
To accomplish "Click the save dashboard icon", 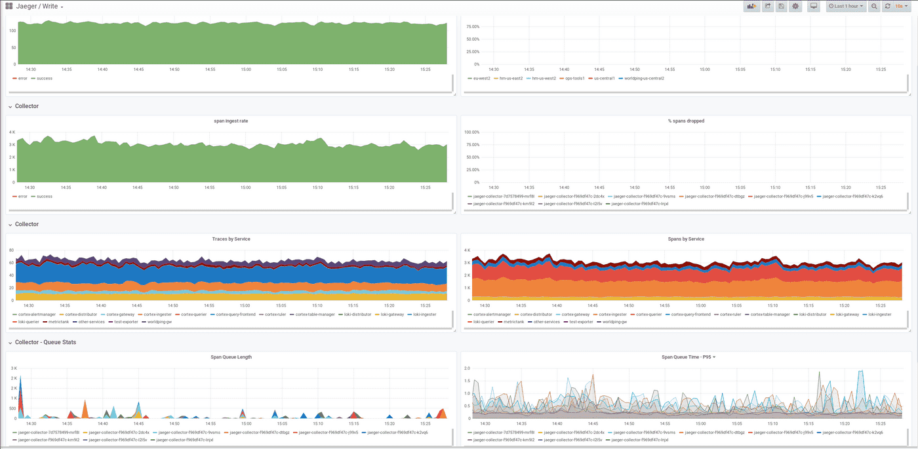I will (782, 5).
